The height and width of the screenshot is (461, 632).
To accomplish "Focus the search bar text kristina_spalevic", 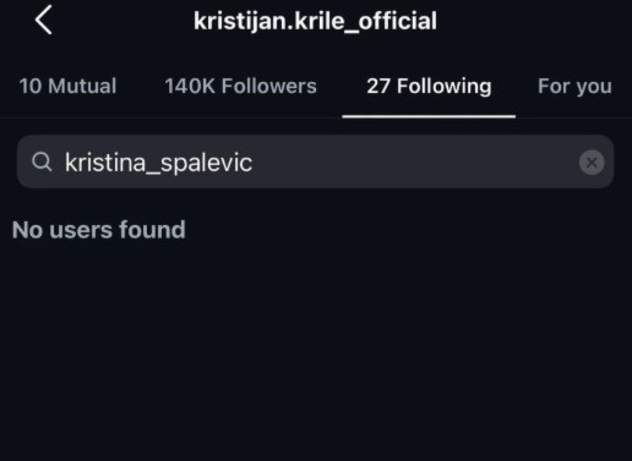I will click(x=159, y=163).
